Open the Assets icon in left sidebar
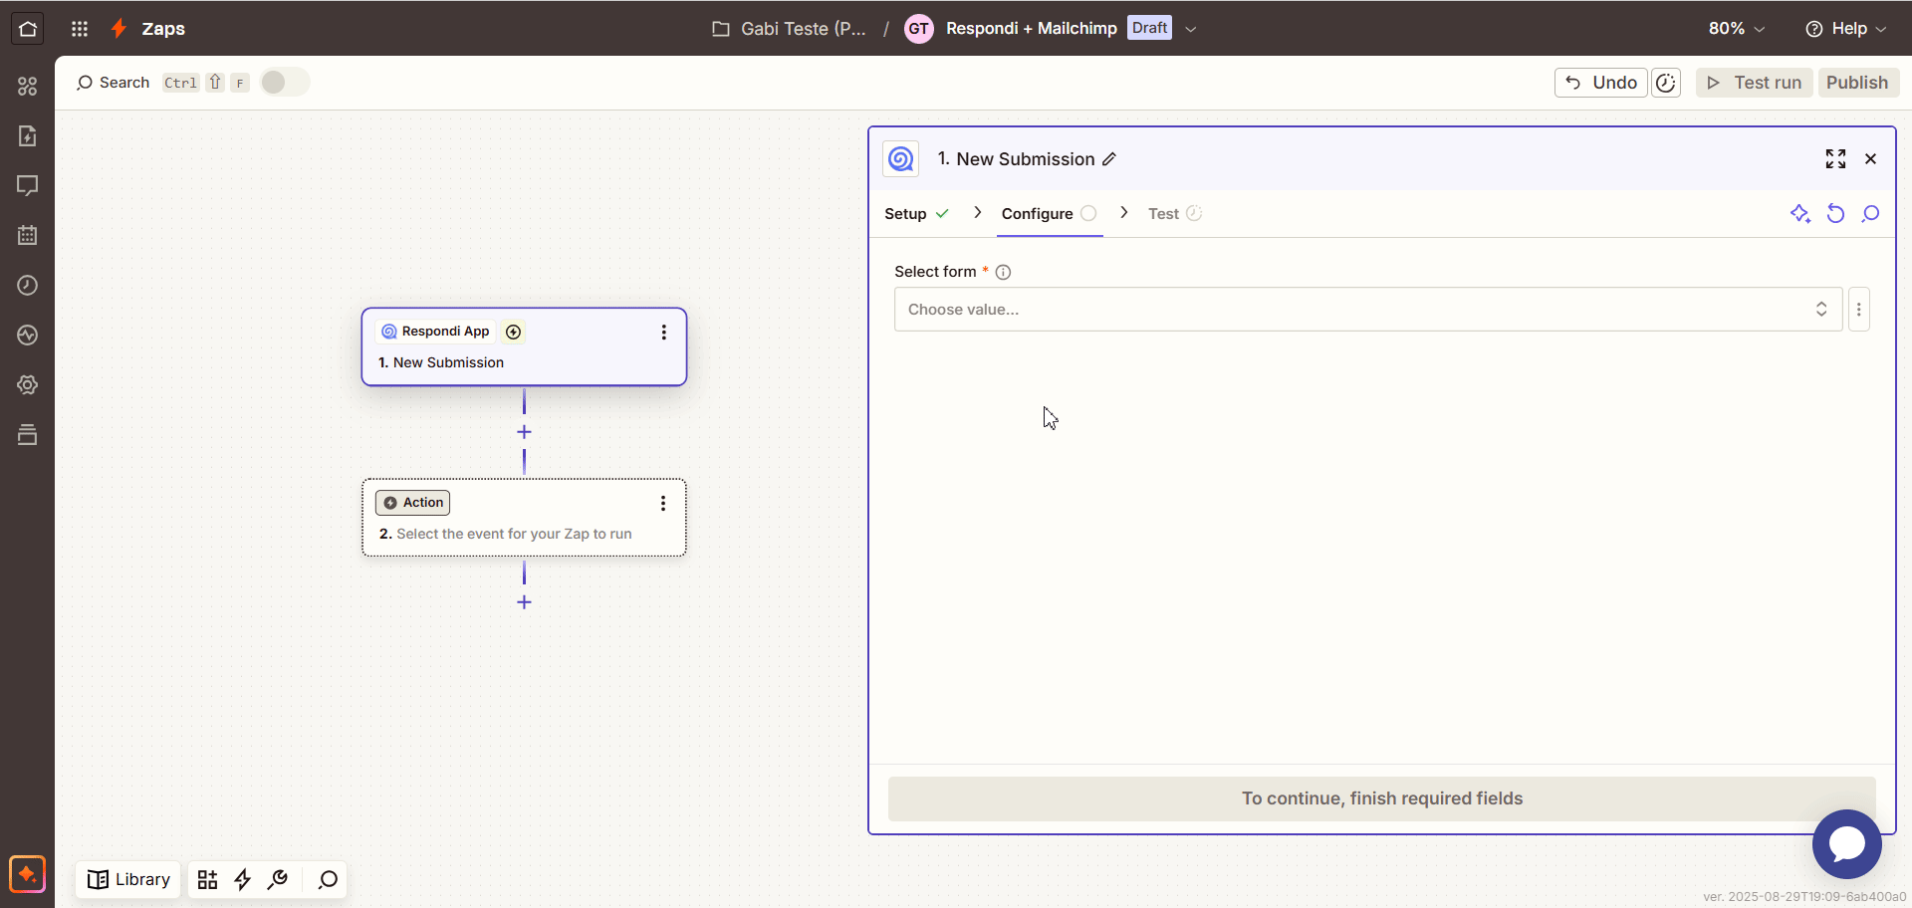Screen dimensions: 1912x908 click(28, 87)
